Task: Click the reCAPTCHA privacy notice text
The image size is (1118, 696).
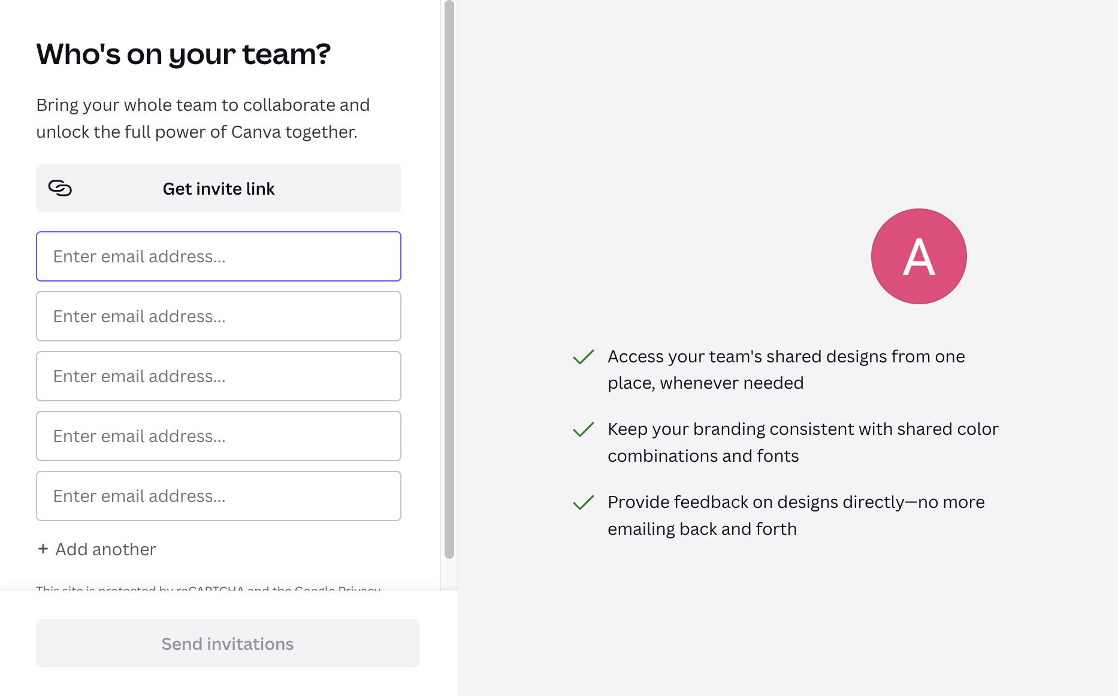Action: (x=209, y=588)
